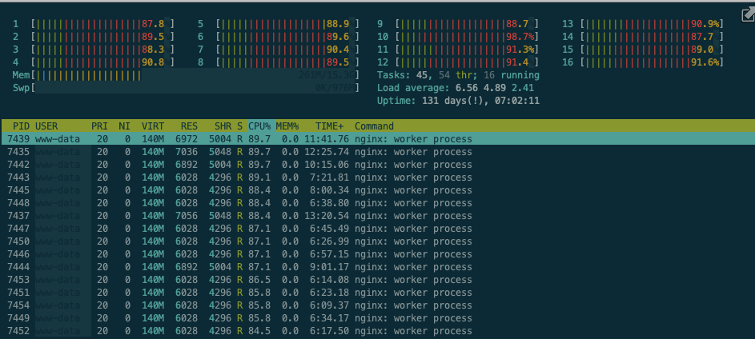Click TIME+ value 12:25.74
This screenshot has width=755, height=339.
[327, 152]
